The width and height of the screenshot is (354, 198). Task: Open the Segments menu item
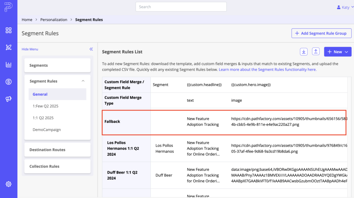coord(57,65)
